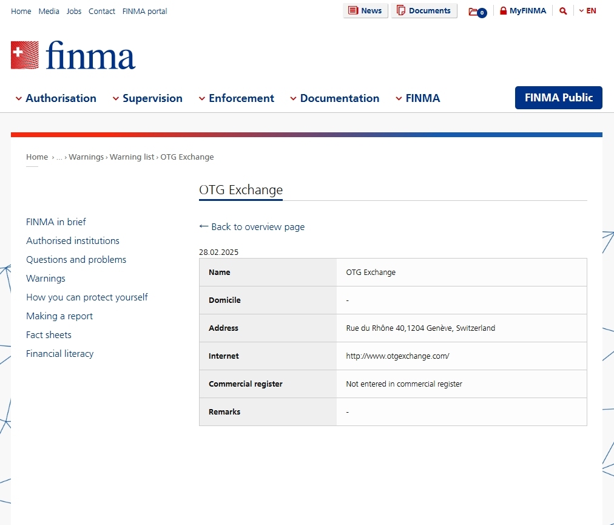Open the folder watchlist icon
614x525 pixels.
point(476,12)
